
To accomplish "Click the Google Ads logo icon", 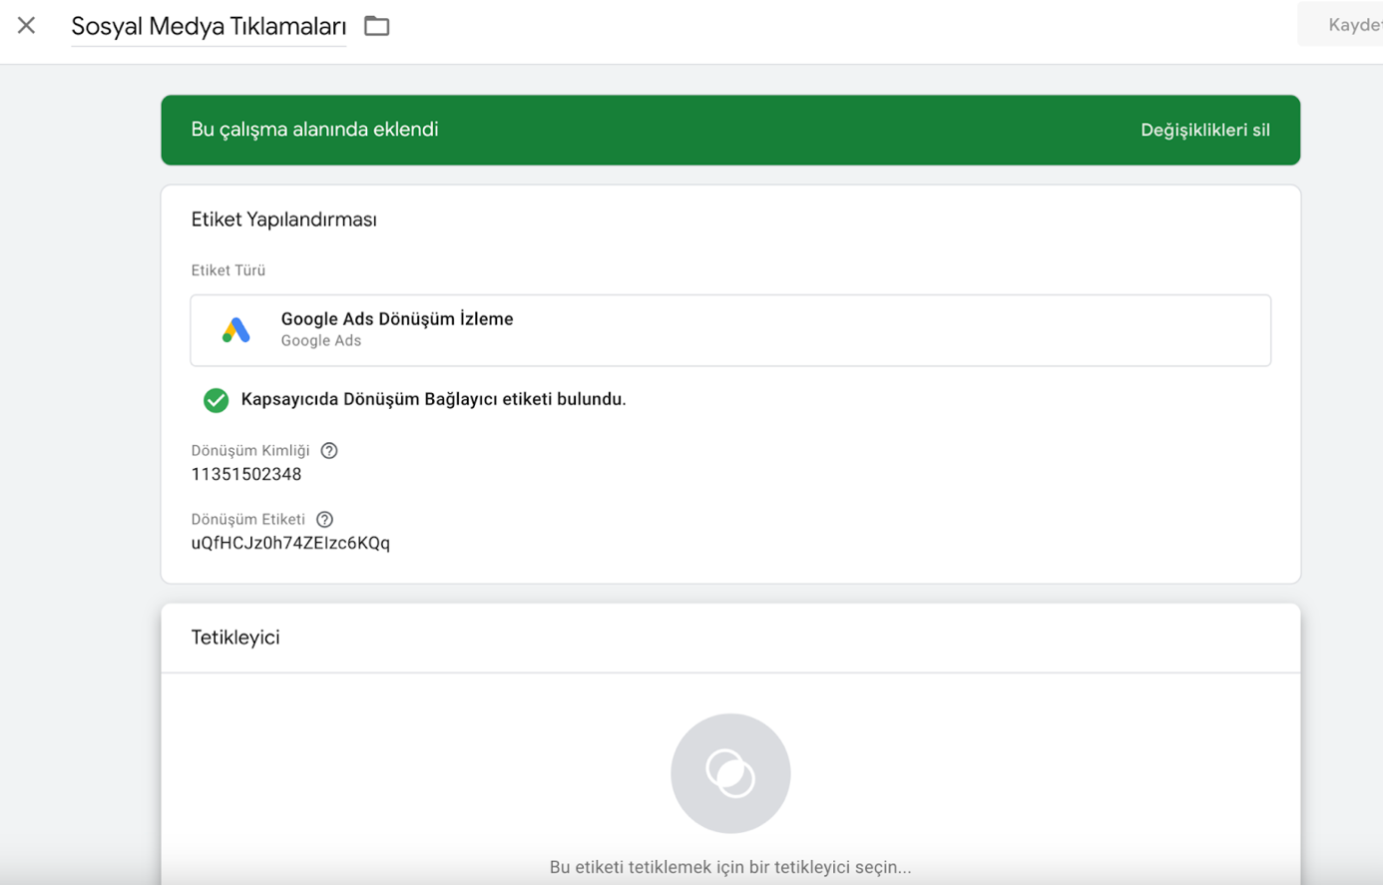I will (235, 329).
